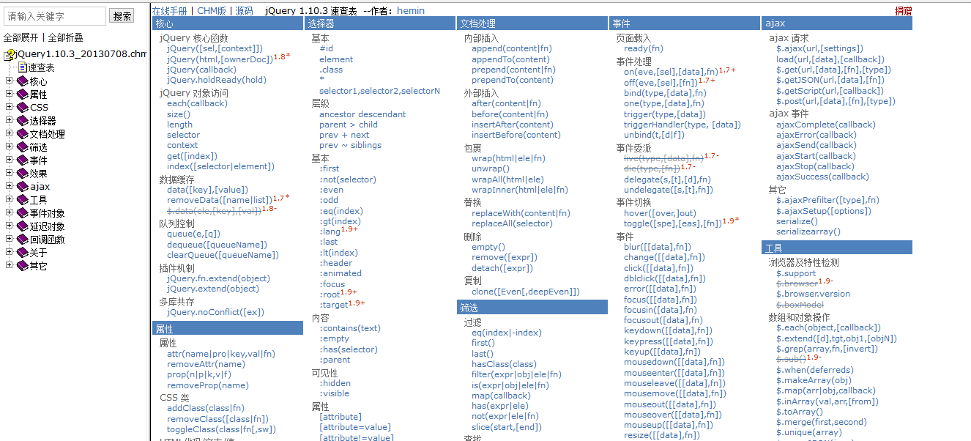Click the 事件 section header
971x441 pixels.
point(684,23)
